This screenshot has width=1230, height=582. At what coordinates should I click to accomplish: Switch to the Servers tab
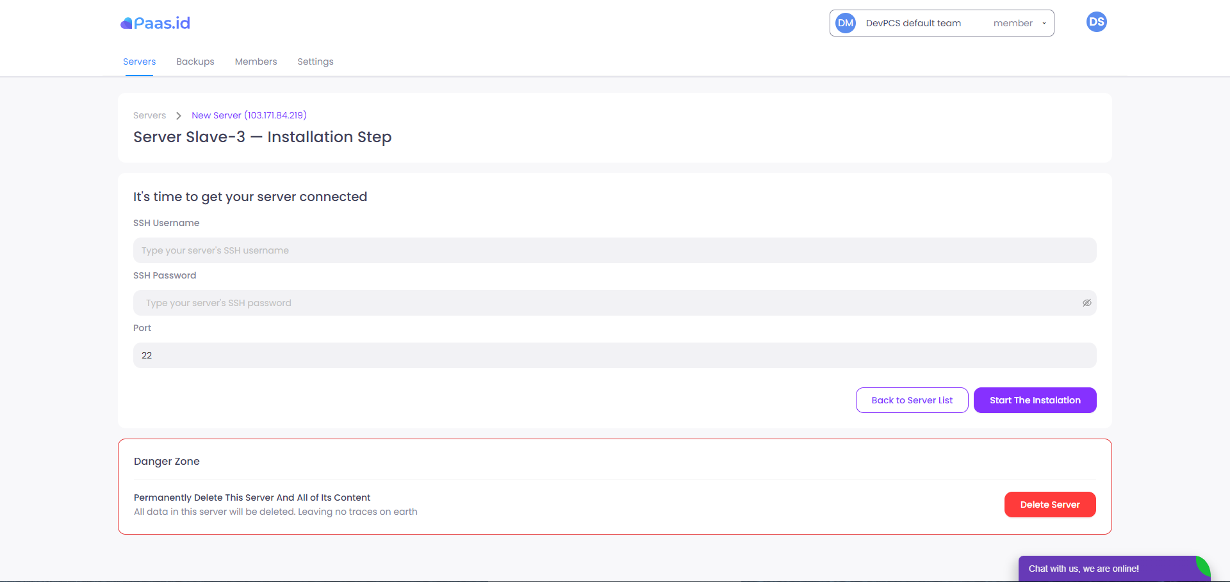(139, 61)
